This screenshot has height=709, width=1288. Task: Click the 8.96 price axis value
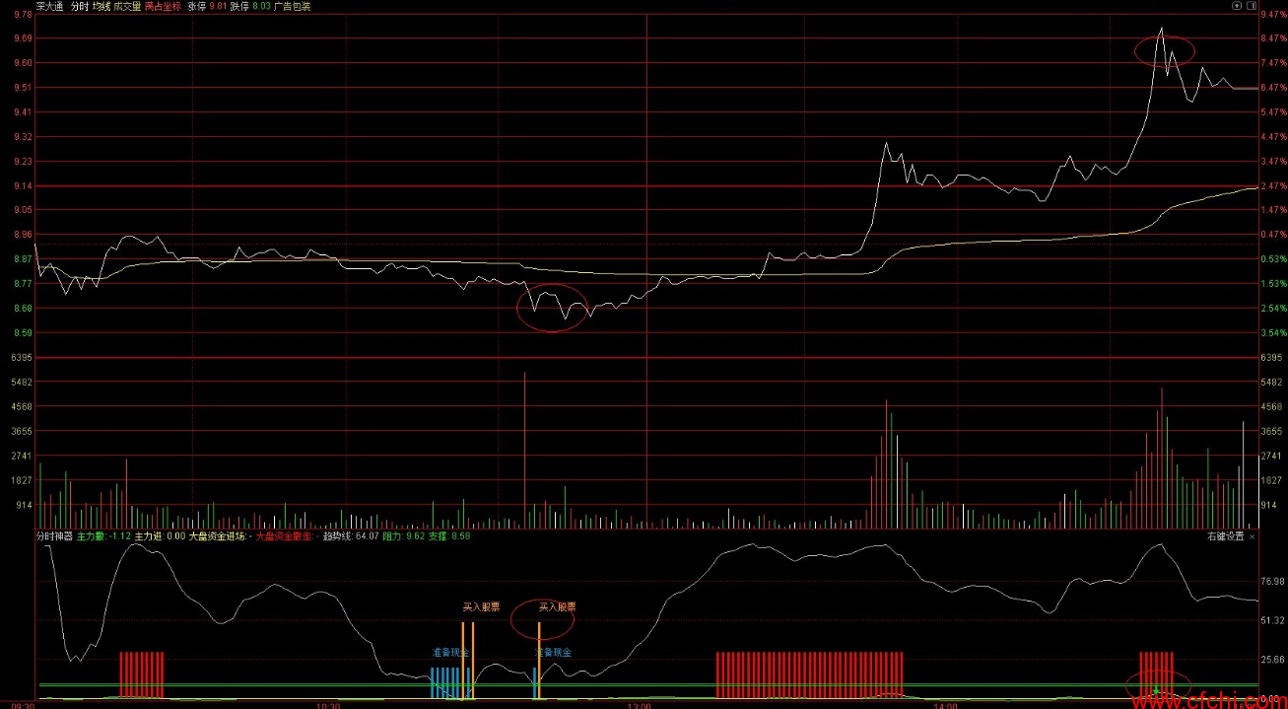[22, 235]
